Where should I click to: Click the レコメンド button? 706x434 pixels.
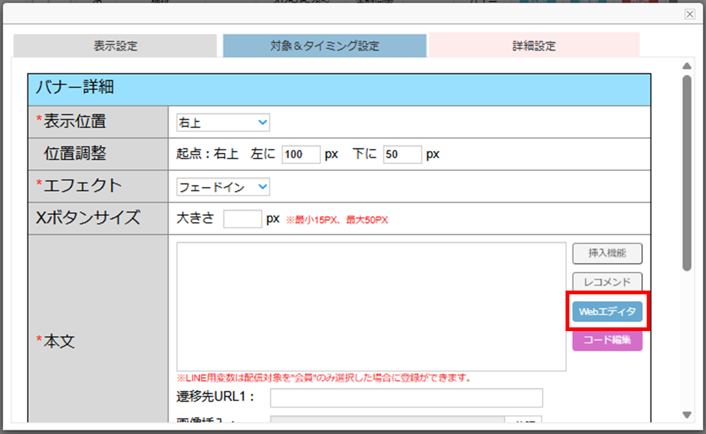(607, 282)
